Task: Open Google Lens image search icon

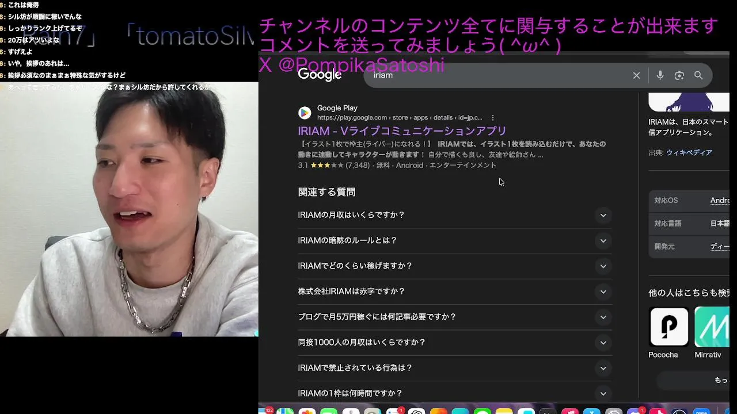Action: pyautogui.click(x=679, y=75)
